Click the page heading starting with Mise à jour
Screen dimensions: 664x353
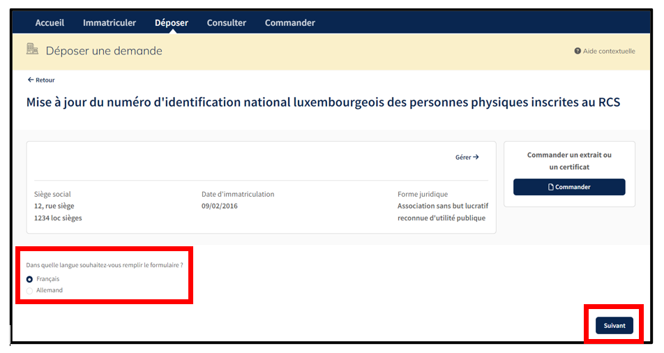point(323,103)
